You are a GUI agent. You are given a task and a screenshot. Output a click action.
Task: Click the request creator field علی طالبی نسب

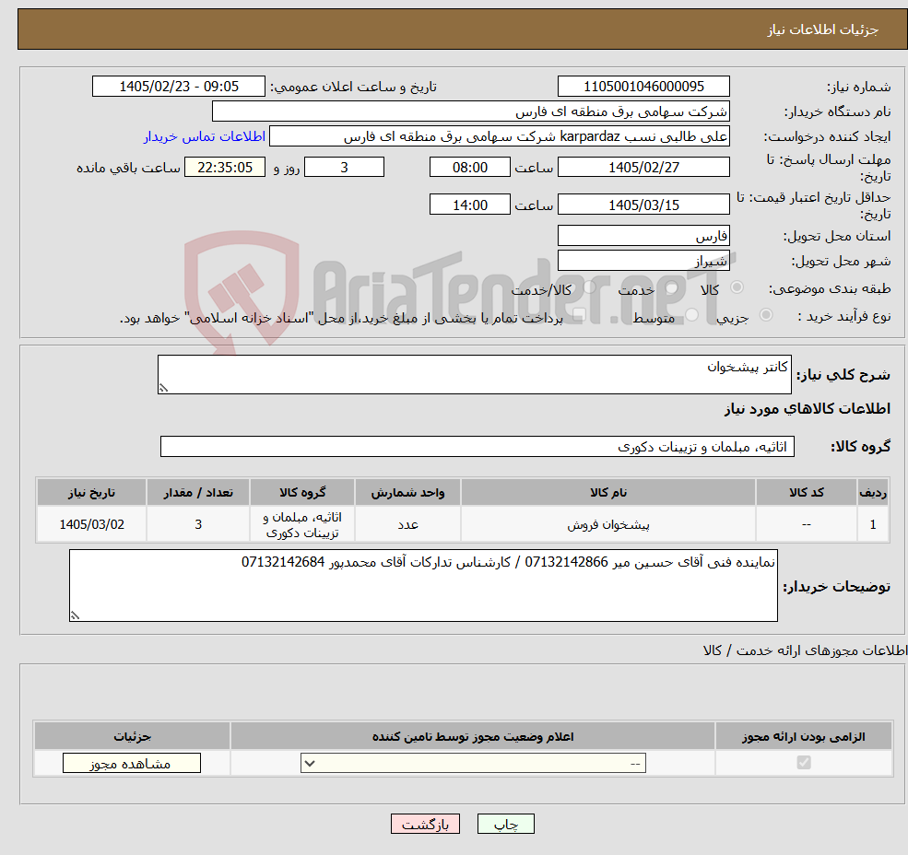[x=499, y=136]
